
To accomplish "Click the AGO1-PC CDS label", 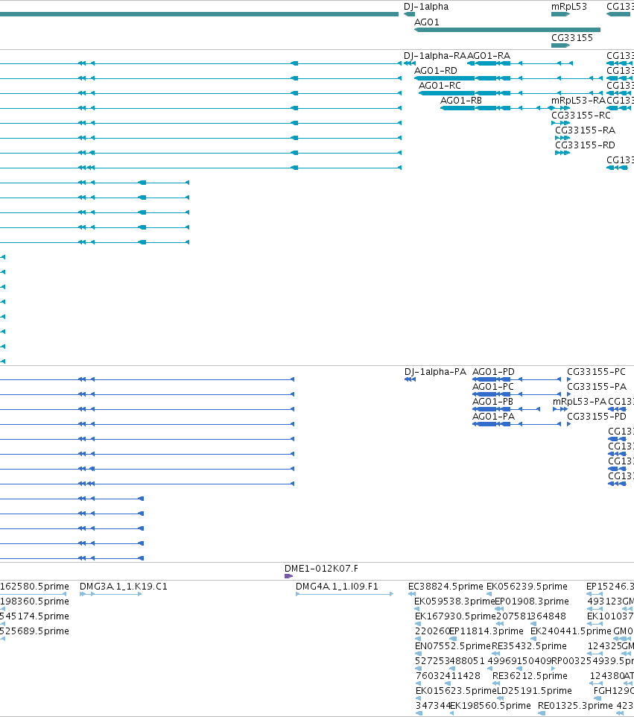I will click(x=492, y=386).
